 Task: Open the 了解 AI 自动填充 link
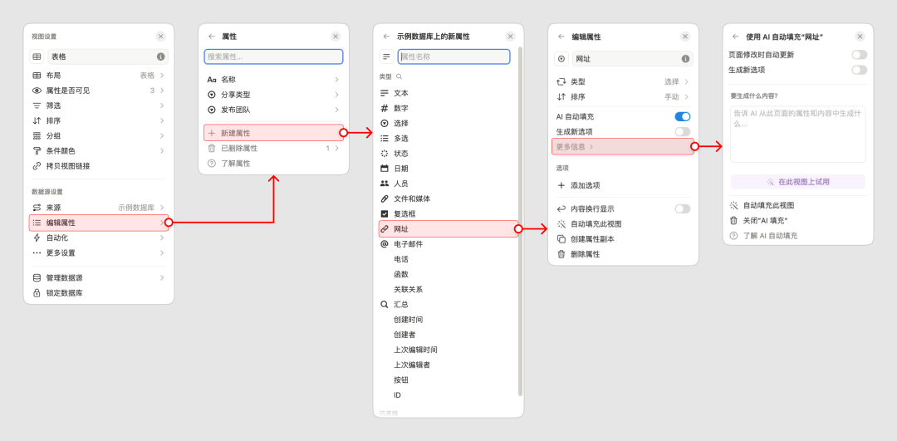[x=770, y=236]
